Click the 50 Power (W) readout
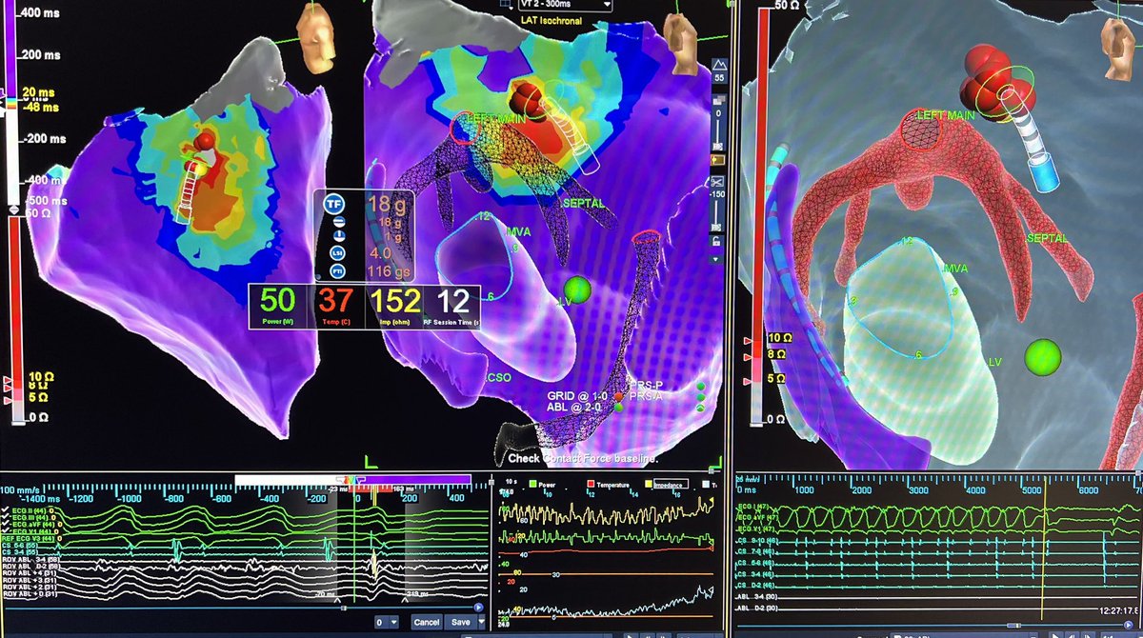The image size is (1143, 638). tap(280, 308)
